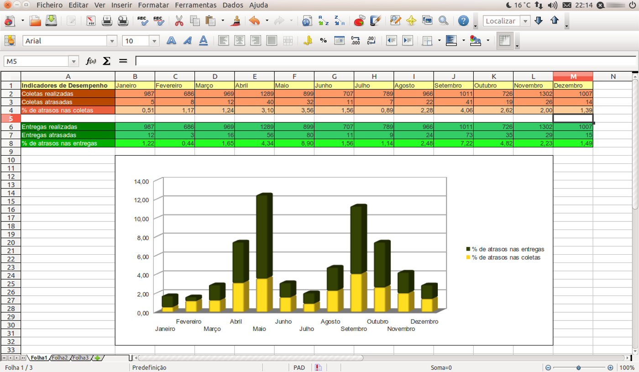
Task: Export the spreadsheet directly as PDF
Action: point(90,21)
